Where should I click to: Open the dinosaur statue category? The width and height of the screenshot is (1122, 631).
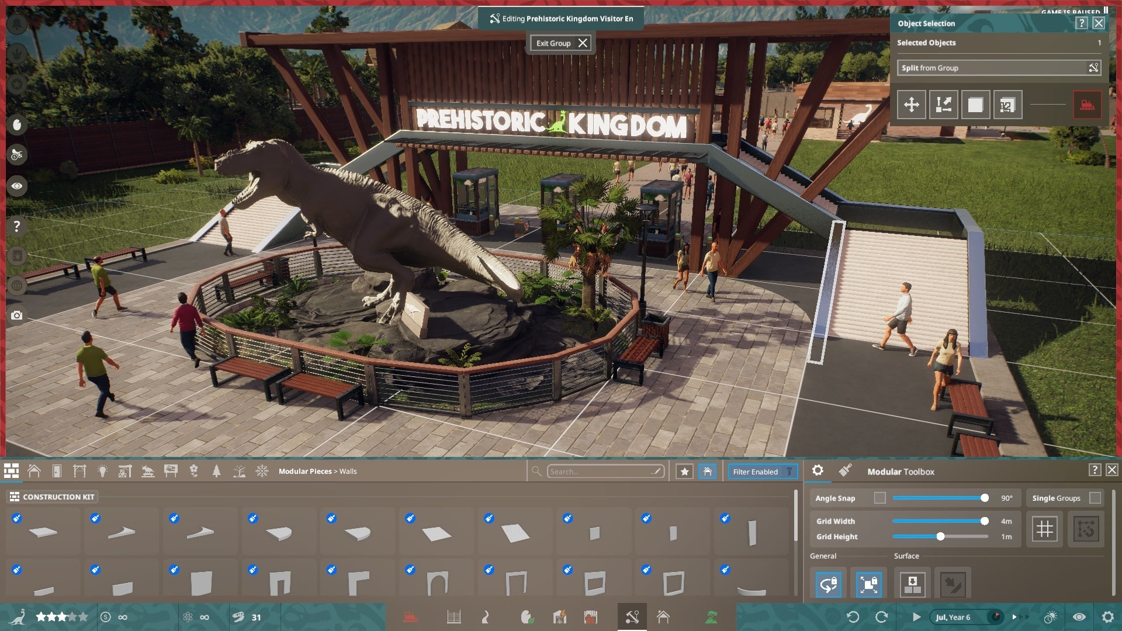coord(148,471)
